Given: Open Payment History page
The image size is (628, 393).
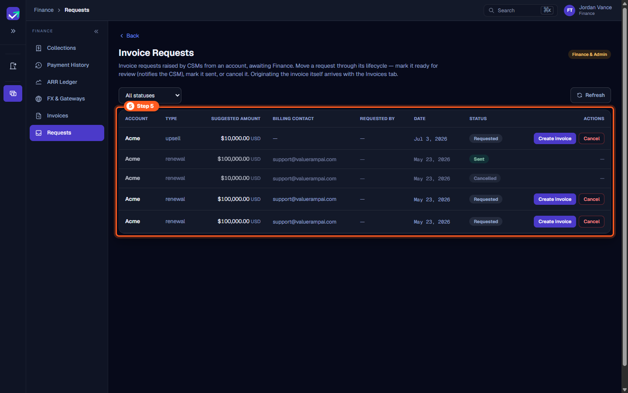Looking at the screenshot, I should 67,65.
